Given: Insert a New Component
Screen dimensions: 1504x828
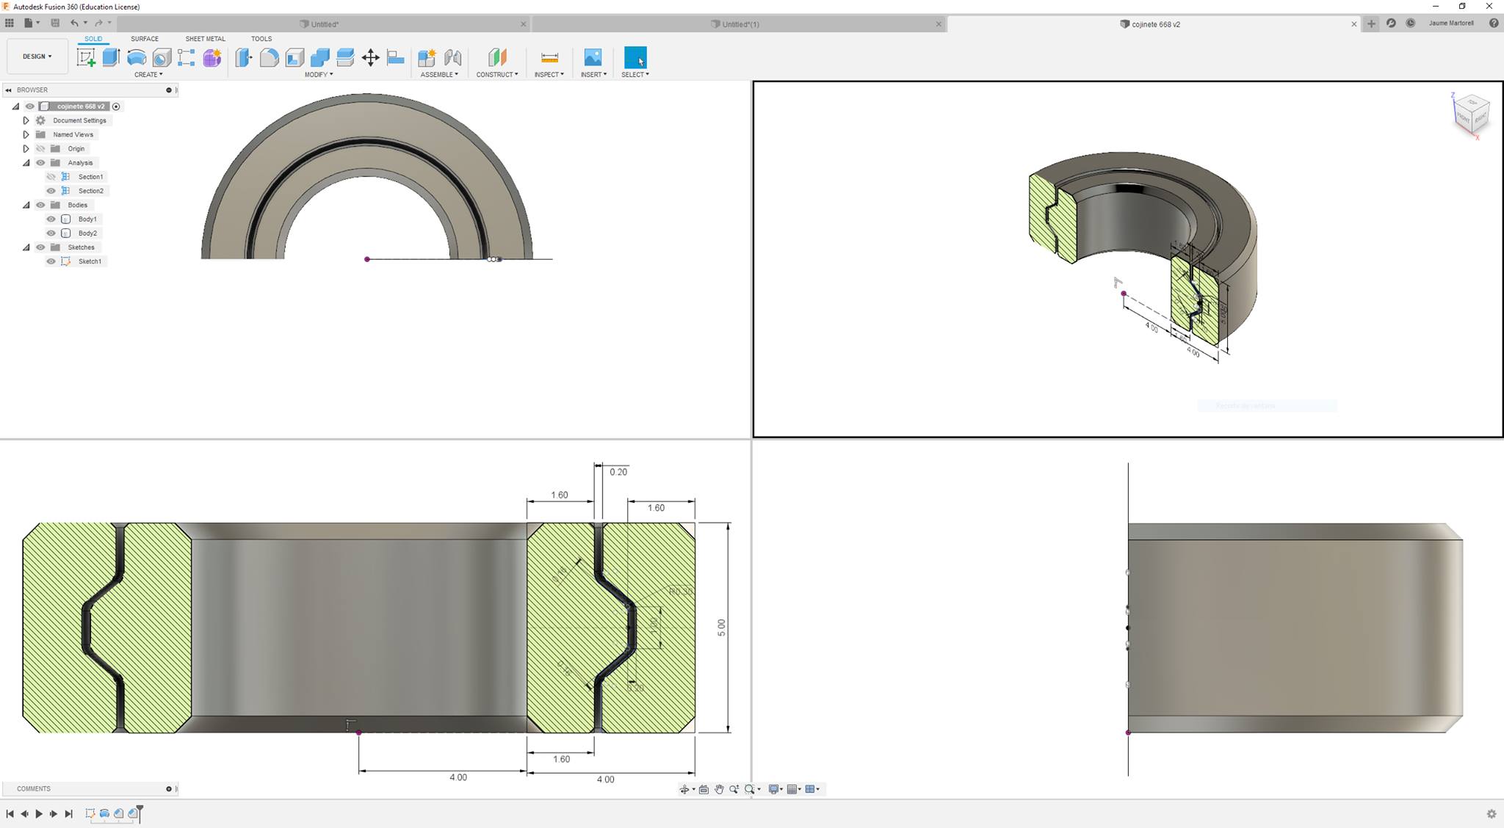Looking at the screenshot, I should (427, 57).
